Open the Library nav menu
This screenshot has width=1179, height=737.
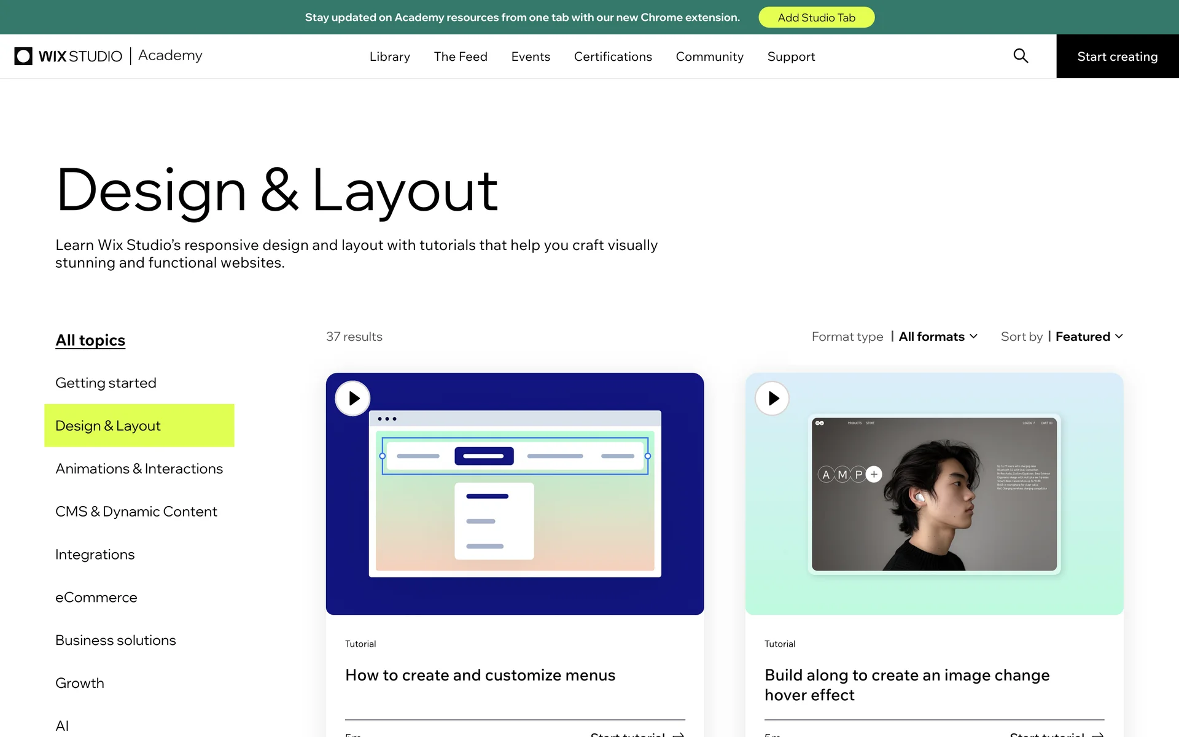[x=389, y=57]
